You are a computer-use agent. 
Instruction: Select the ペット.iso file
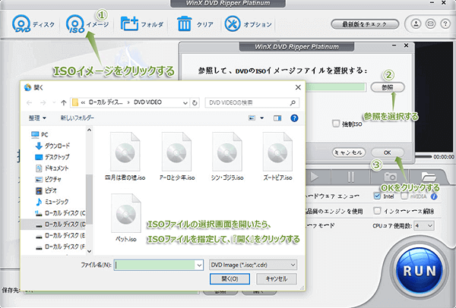click(126, 218)
